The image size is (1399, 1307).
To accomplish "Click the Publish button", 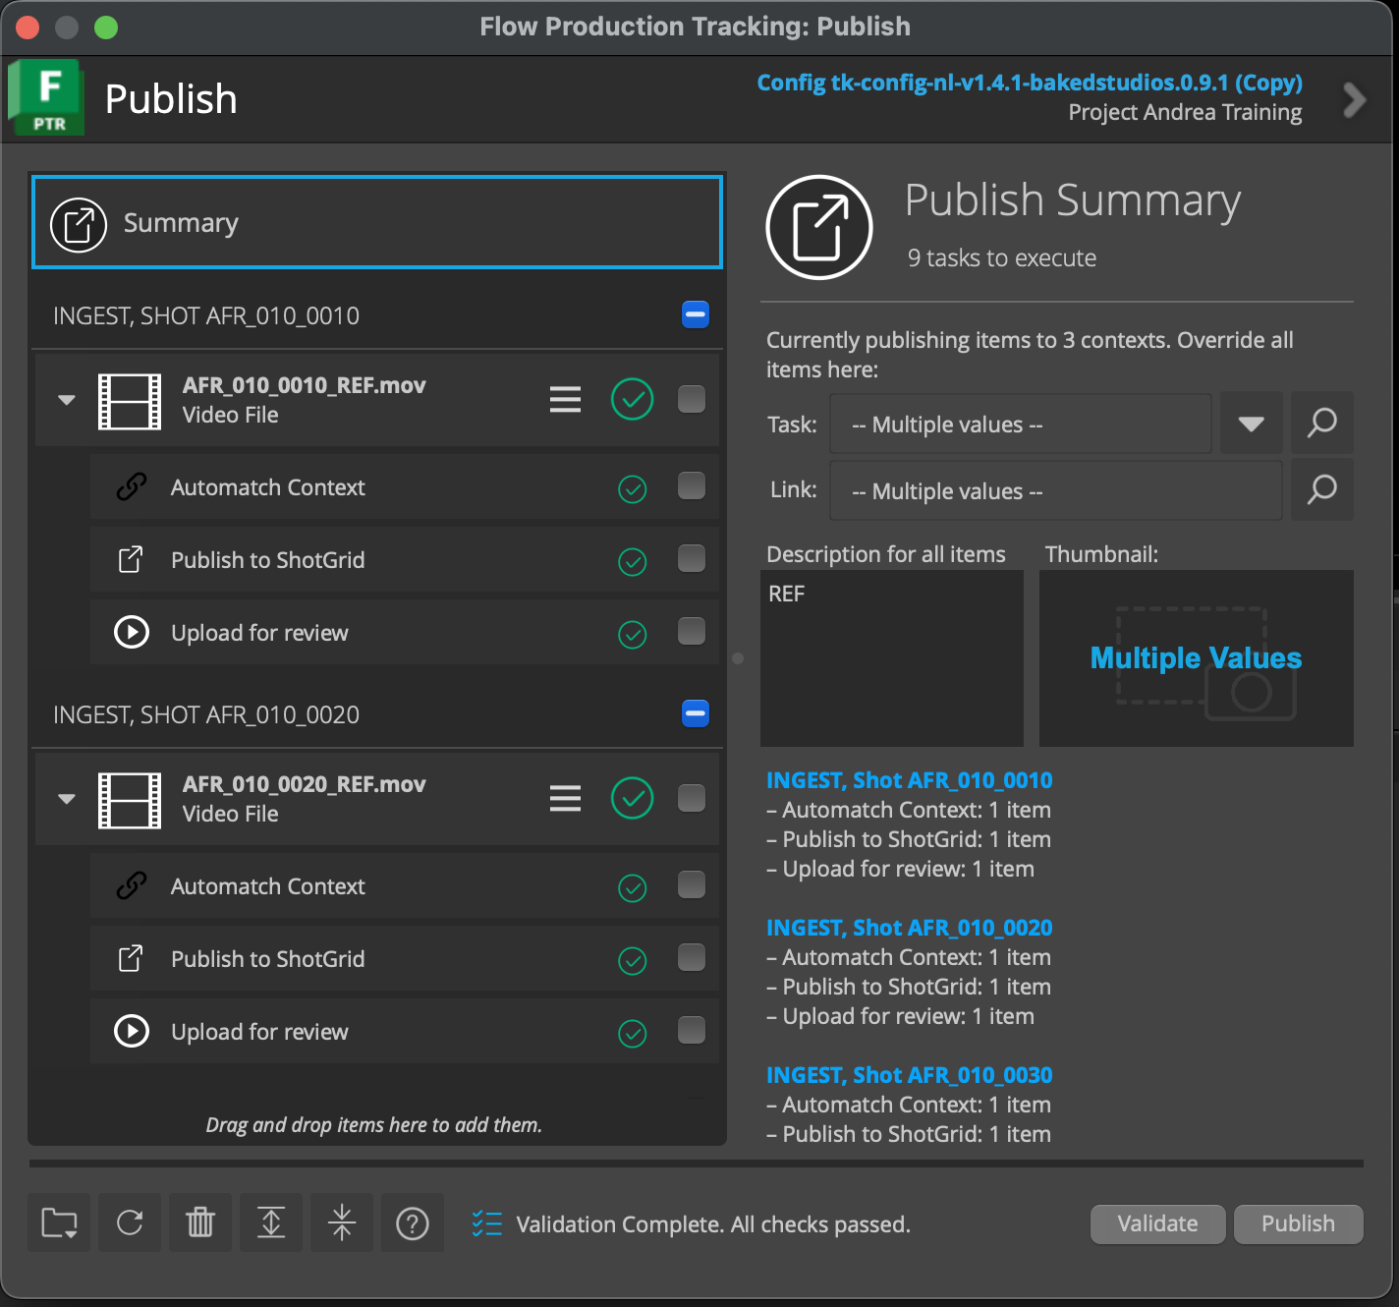I will pyautogui.click(x=1298, y=1224).
